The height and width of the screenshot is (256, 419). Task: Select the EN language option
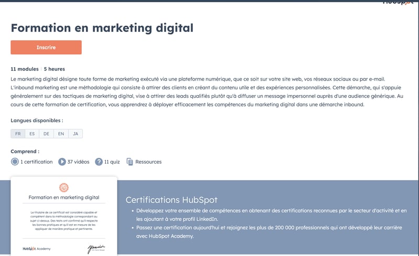(61, 134)
